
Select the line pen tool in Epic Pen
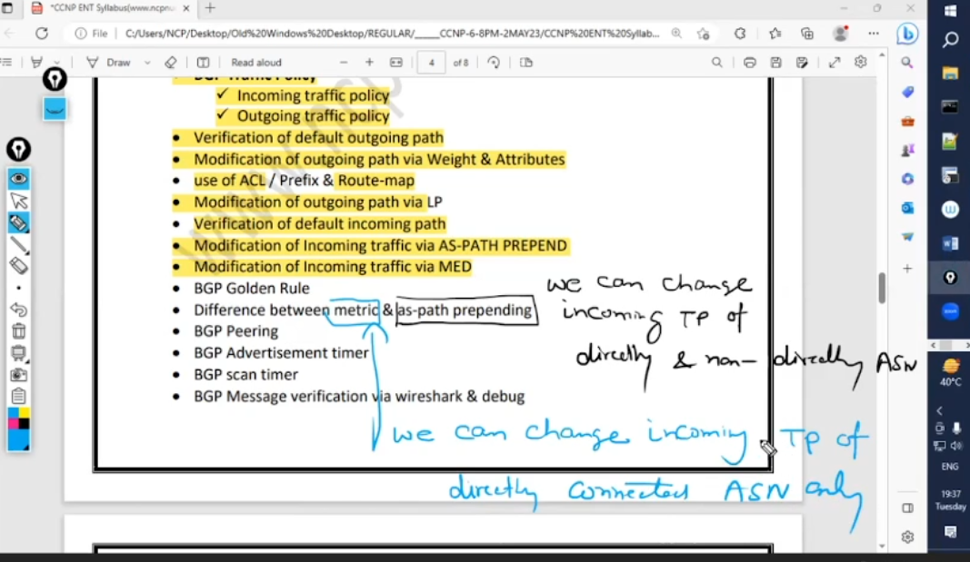pos(18,245)
